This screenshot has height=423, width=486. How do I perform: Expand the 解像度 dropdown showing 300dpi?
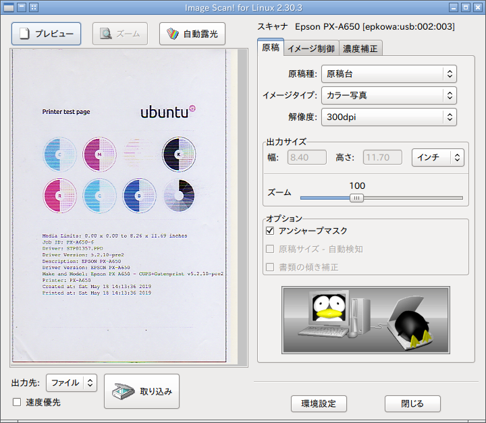tap(388, 117)
